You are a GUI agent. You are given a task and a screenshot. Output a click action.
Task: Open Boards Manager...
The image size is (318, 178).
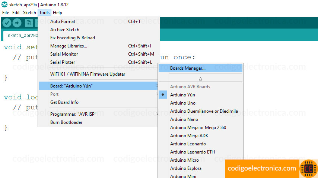point(200,68)
